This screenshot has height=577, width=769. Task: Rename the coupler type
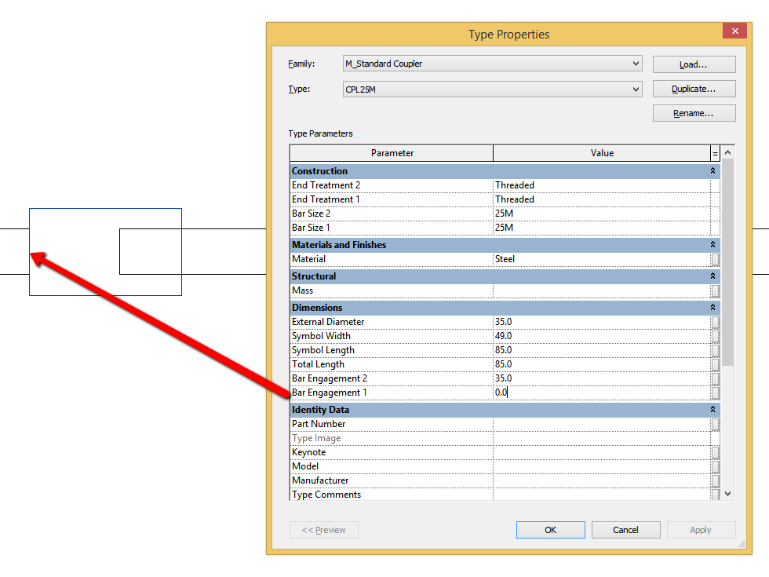(694, 112)
